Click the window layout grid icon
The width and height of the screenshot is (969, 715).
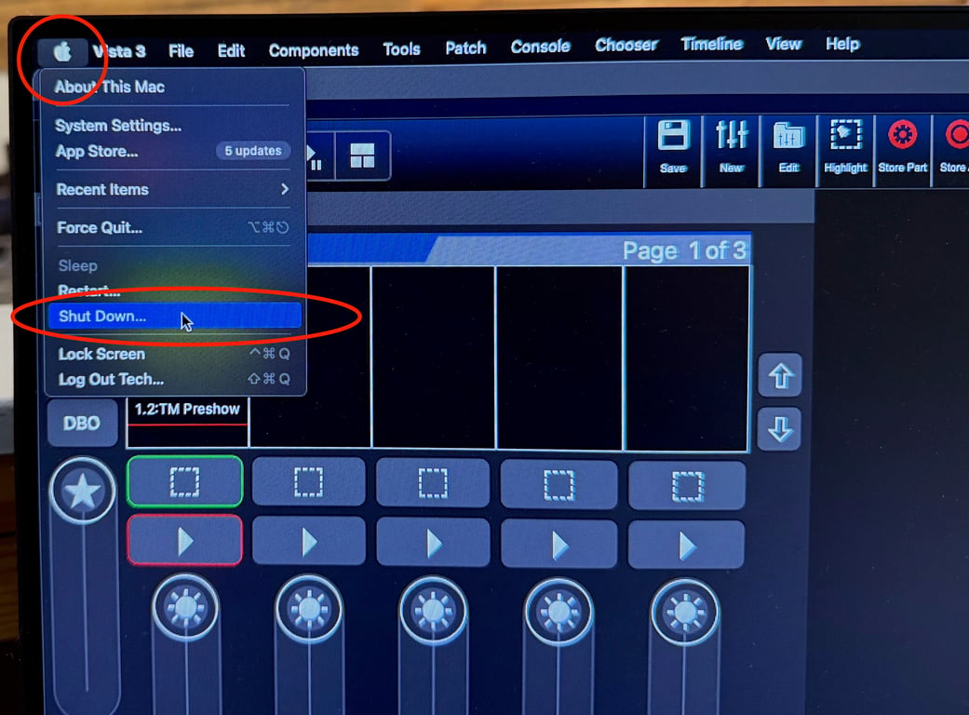coord(362,155)
